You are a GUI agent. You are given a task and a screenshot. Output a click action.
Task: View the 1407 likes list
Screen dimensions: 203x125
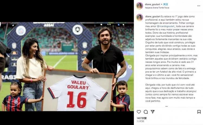pyautogui.click(x=142, y=118)
